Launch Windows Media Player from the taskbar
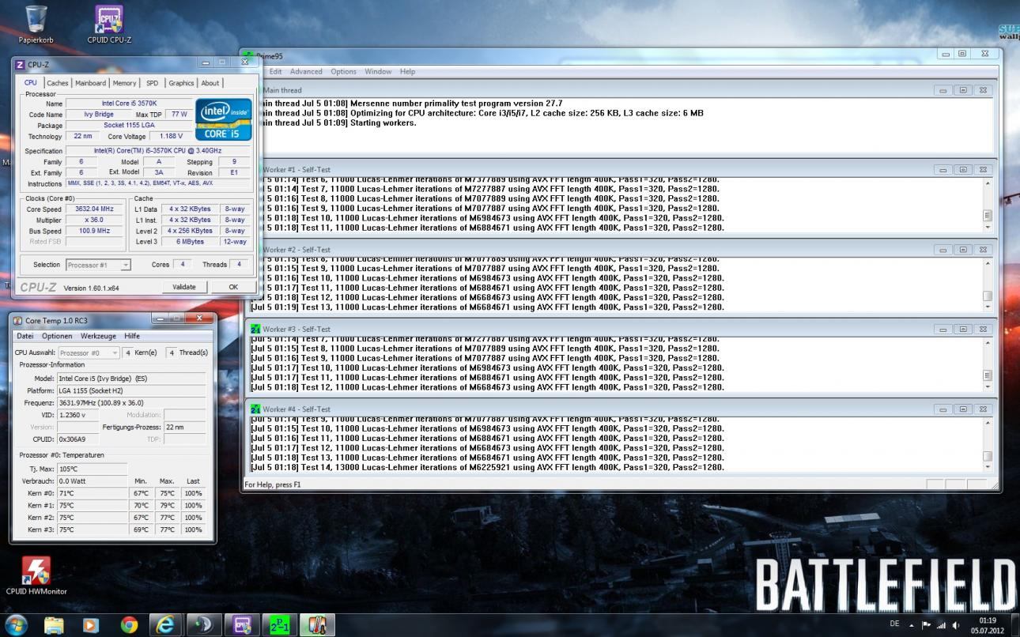Image resolution: width=1020 pixels, height=637 pixels. tap(91, 625)
